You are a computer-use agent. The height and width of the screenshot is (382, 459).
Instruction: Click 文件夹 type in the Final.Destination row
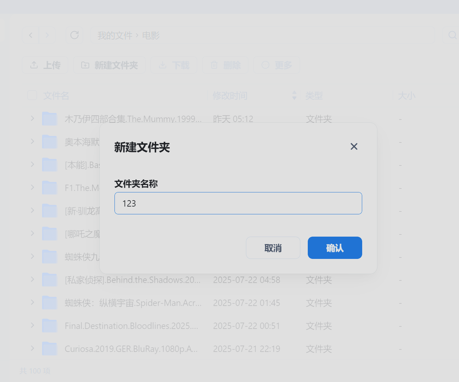tap(319, 326)
